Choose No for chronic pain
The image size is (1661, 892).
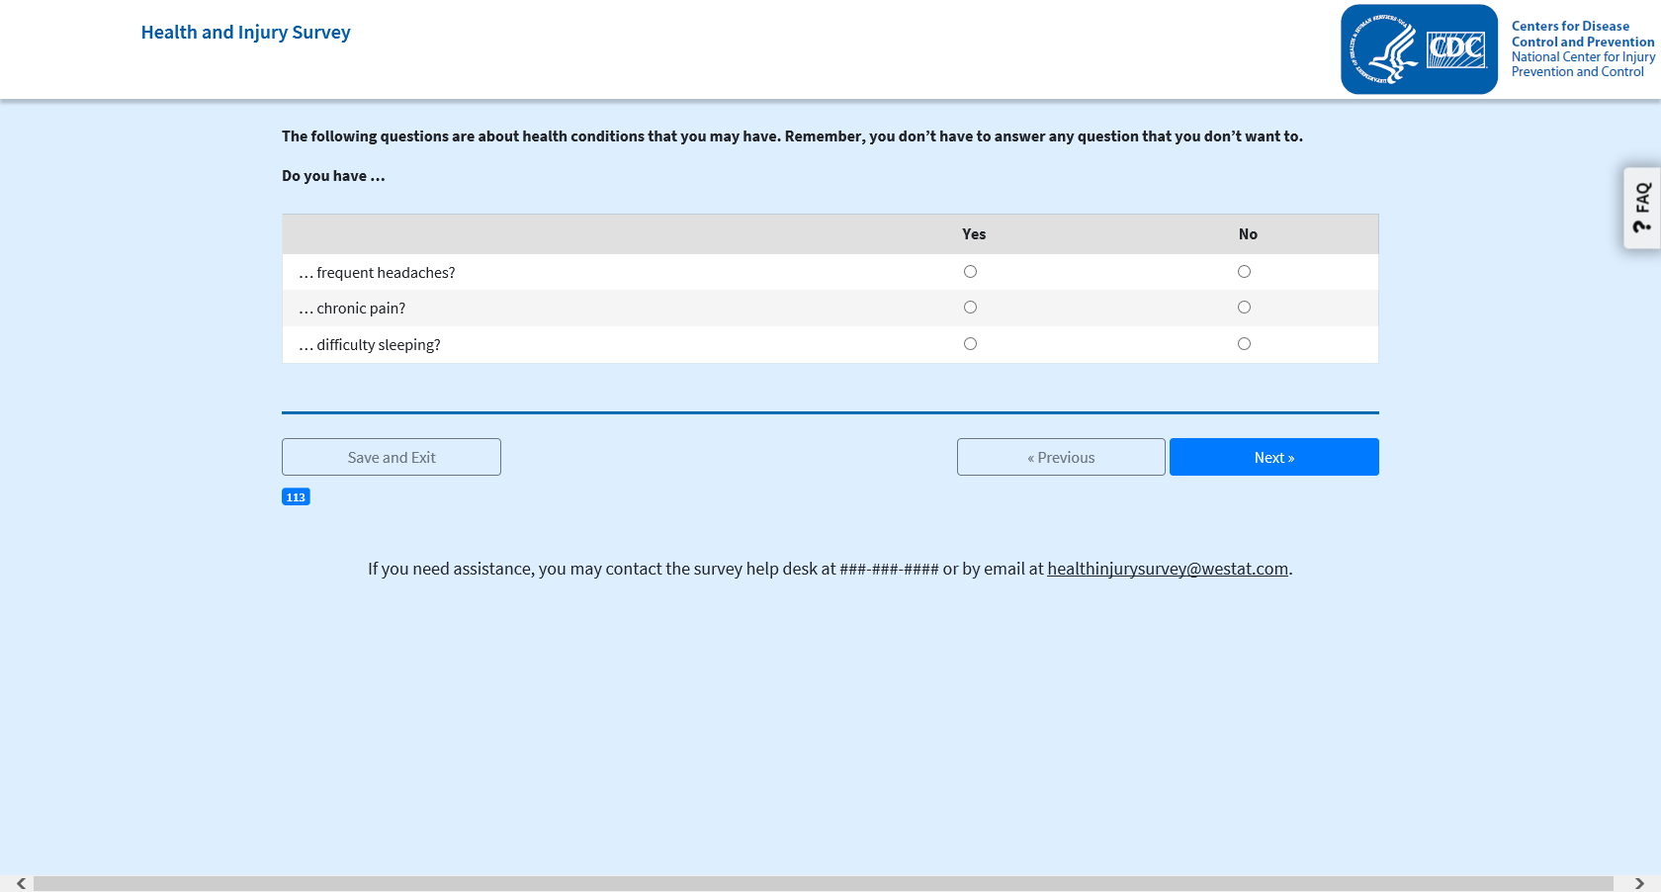click(x=1244, y=308)
